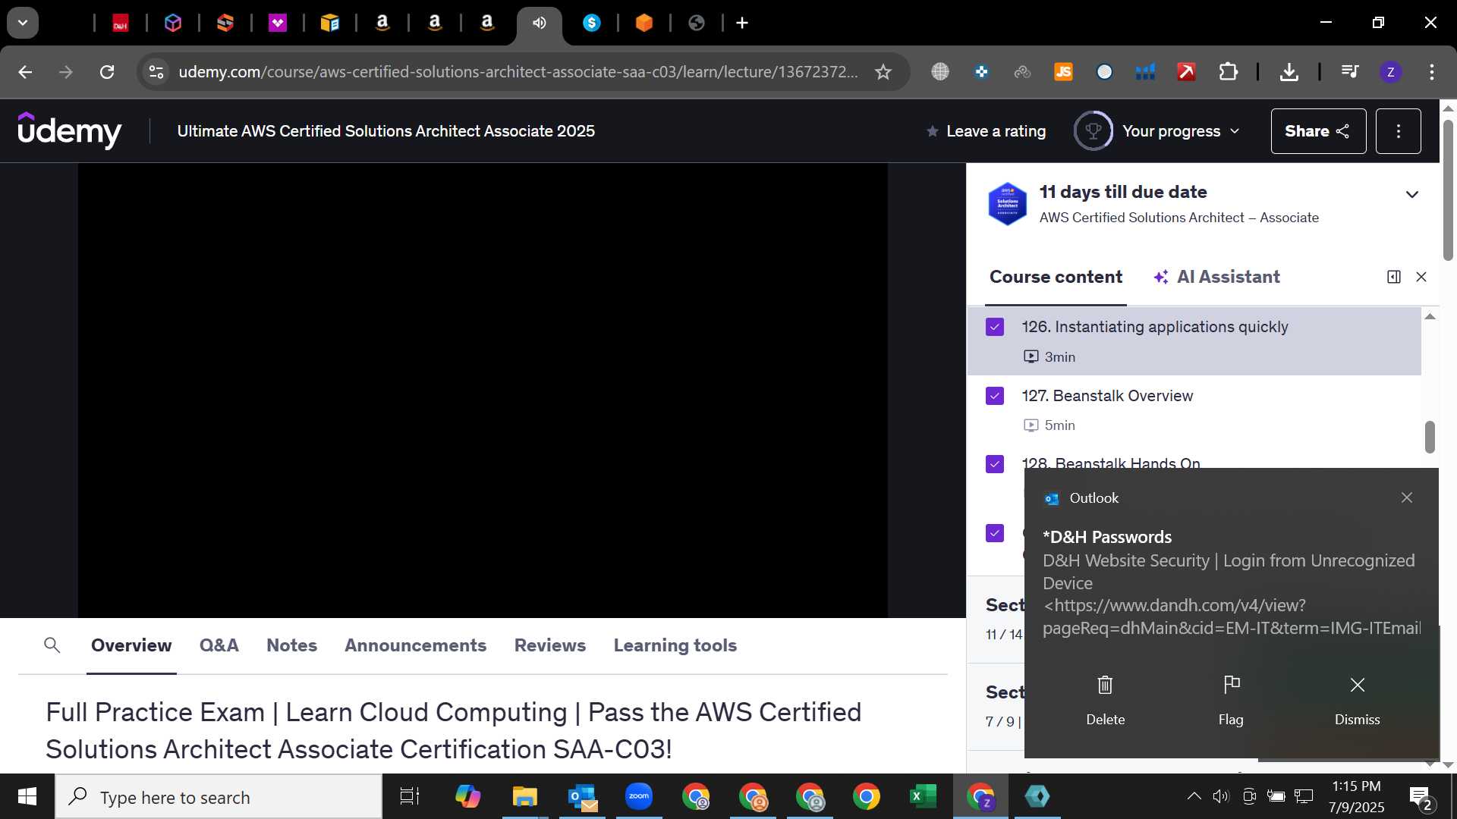Click Leave a rating
The height and width of the screenshot is (819, 1457).
coord(986,131)
